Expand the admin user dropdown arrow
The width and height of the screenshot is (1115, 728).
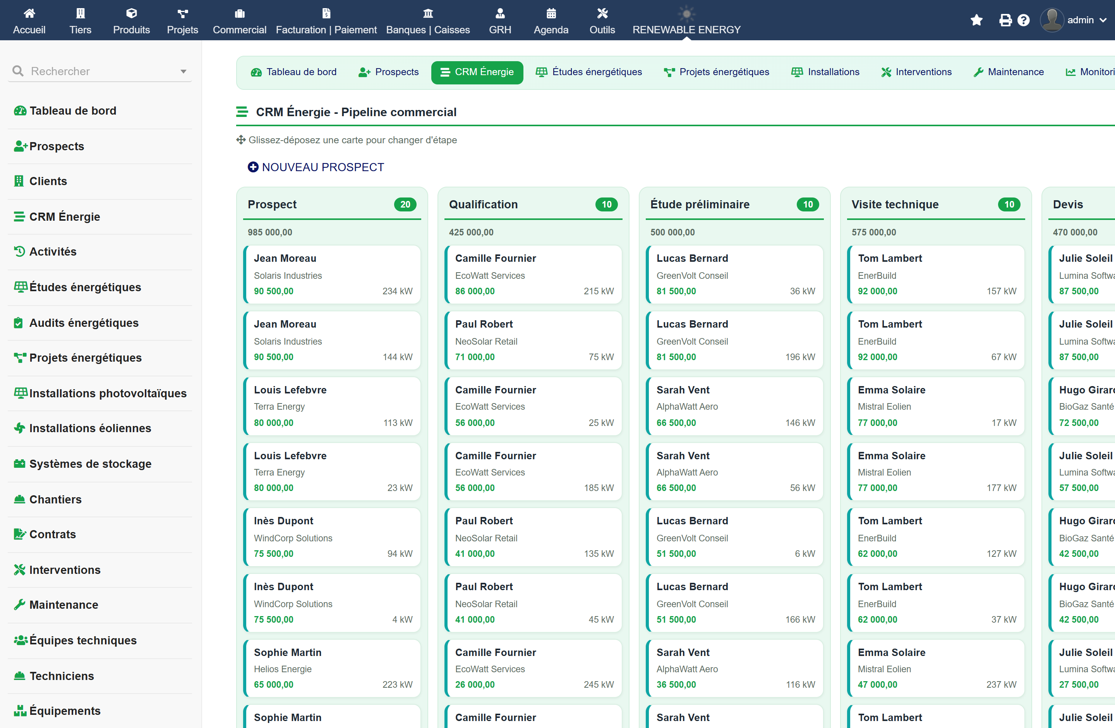[x=1103, y=20]
